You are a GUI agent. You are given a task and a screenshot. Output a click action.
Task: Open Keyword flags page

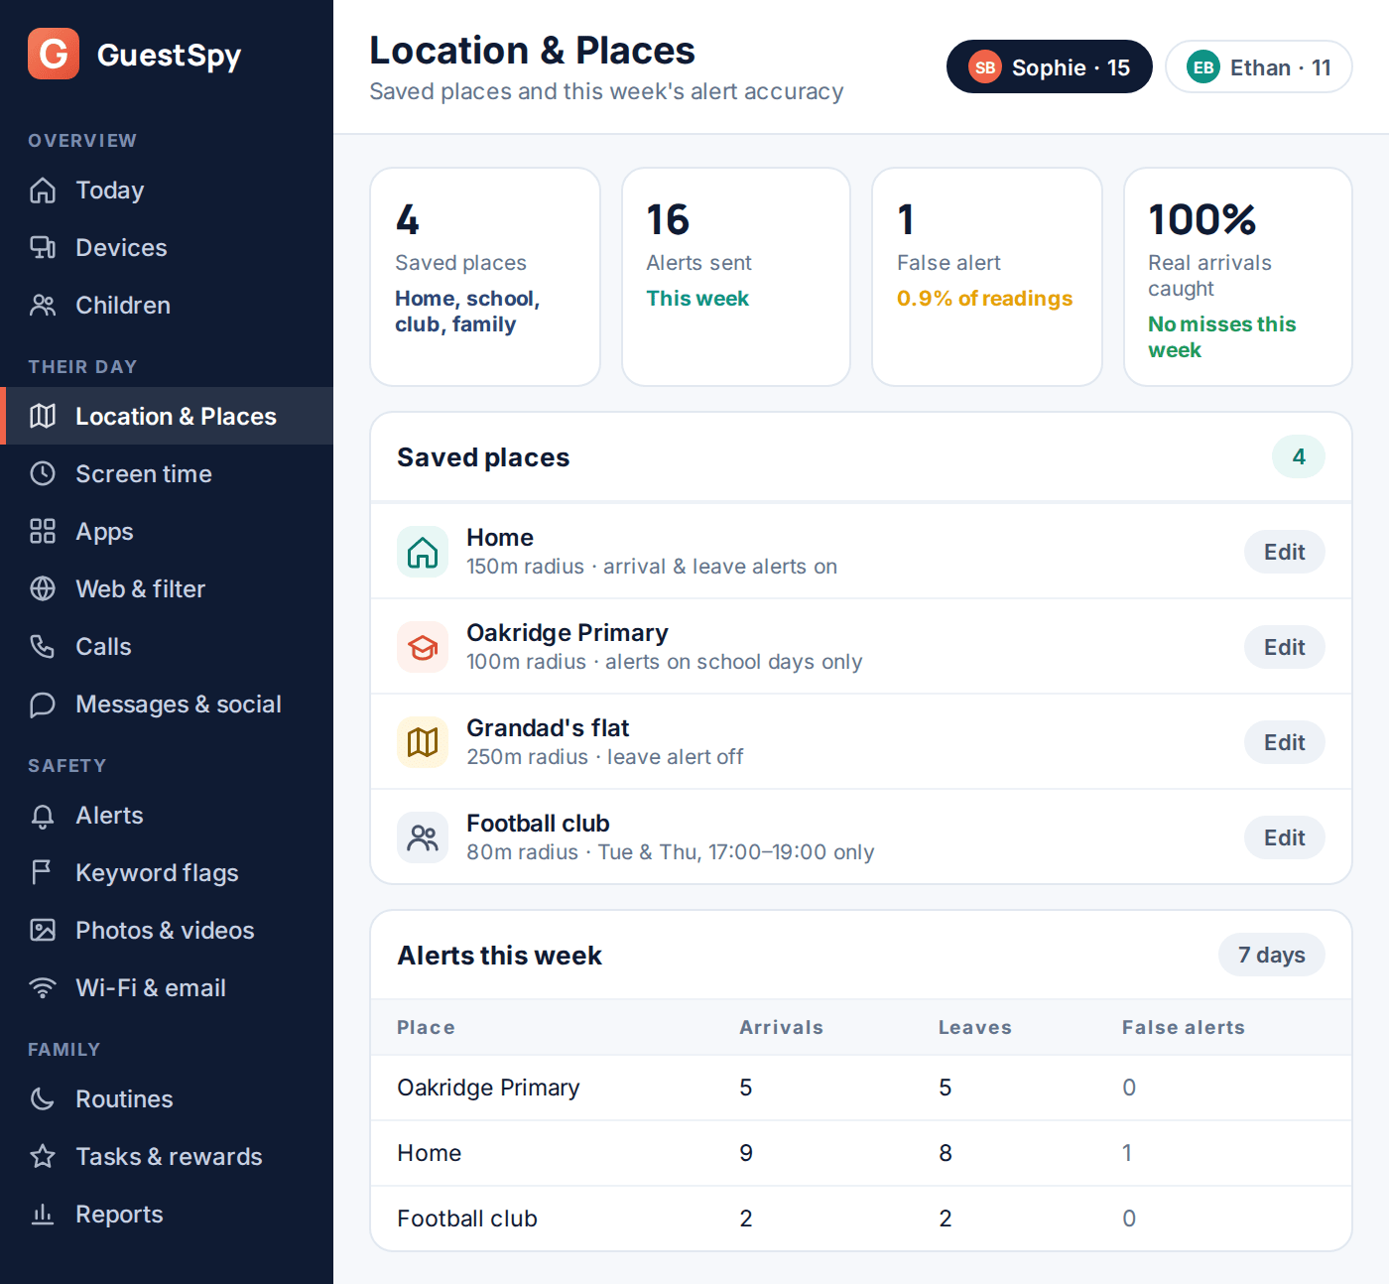click(167, 873)
